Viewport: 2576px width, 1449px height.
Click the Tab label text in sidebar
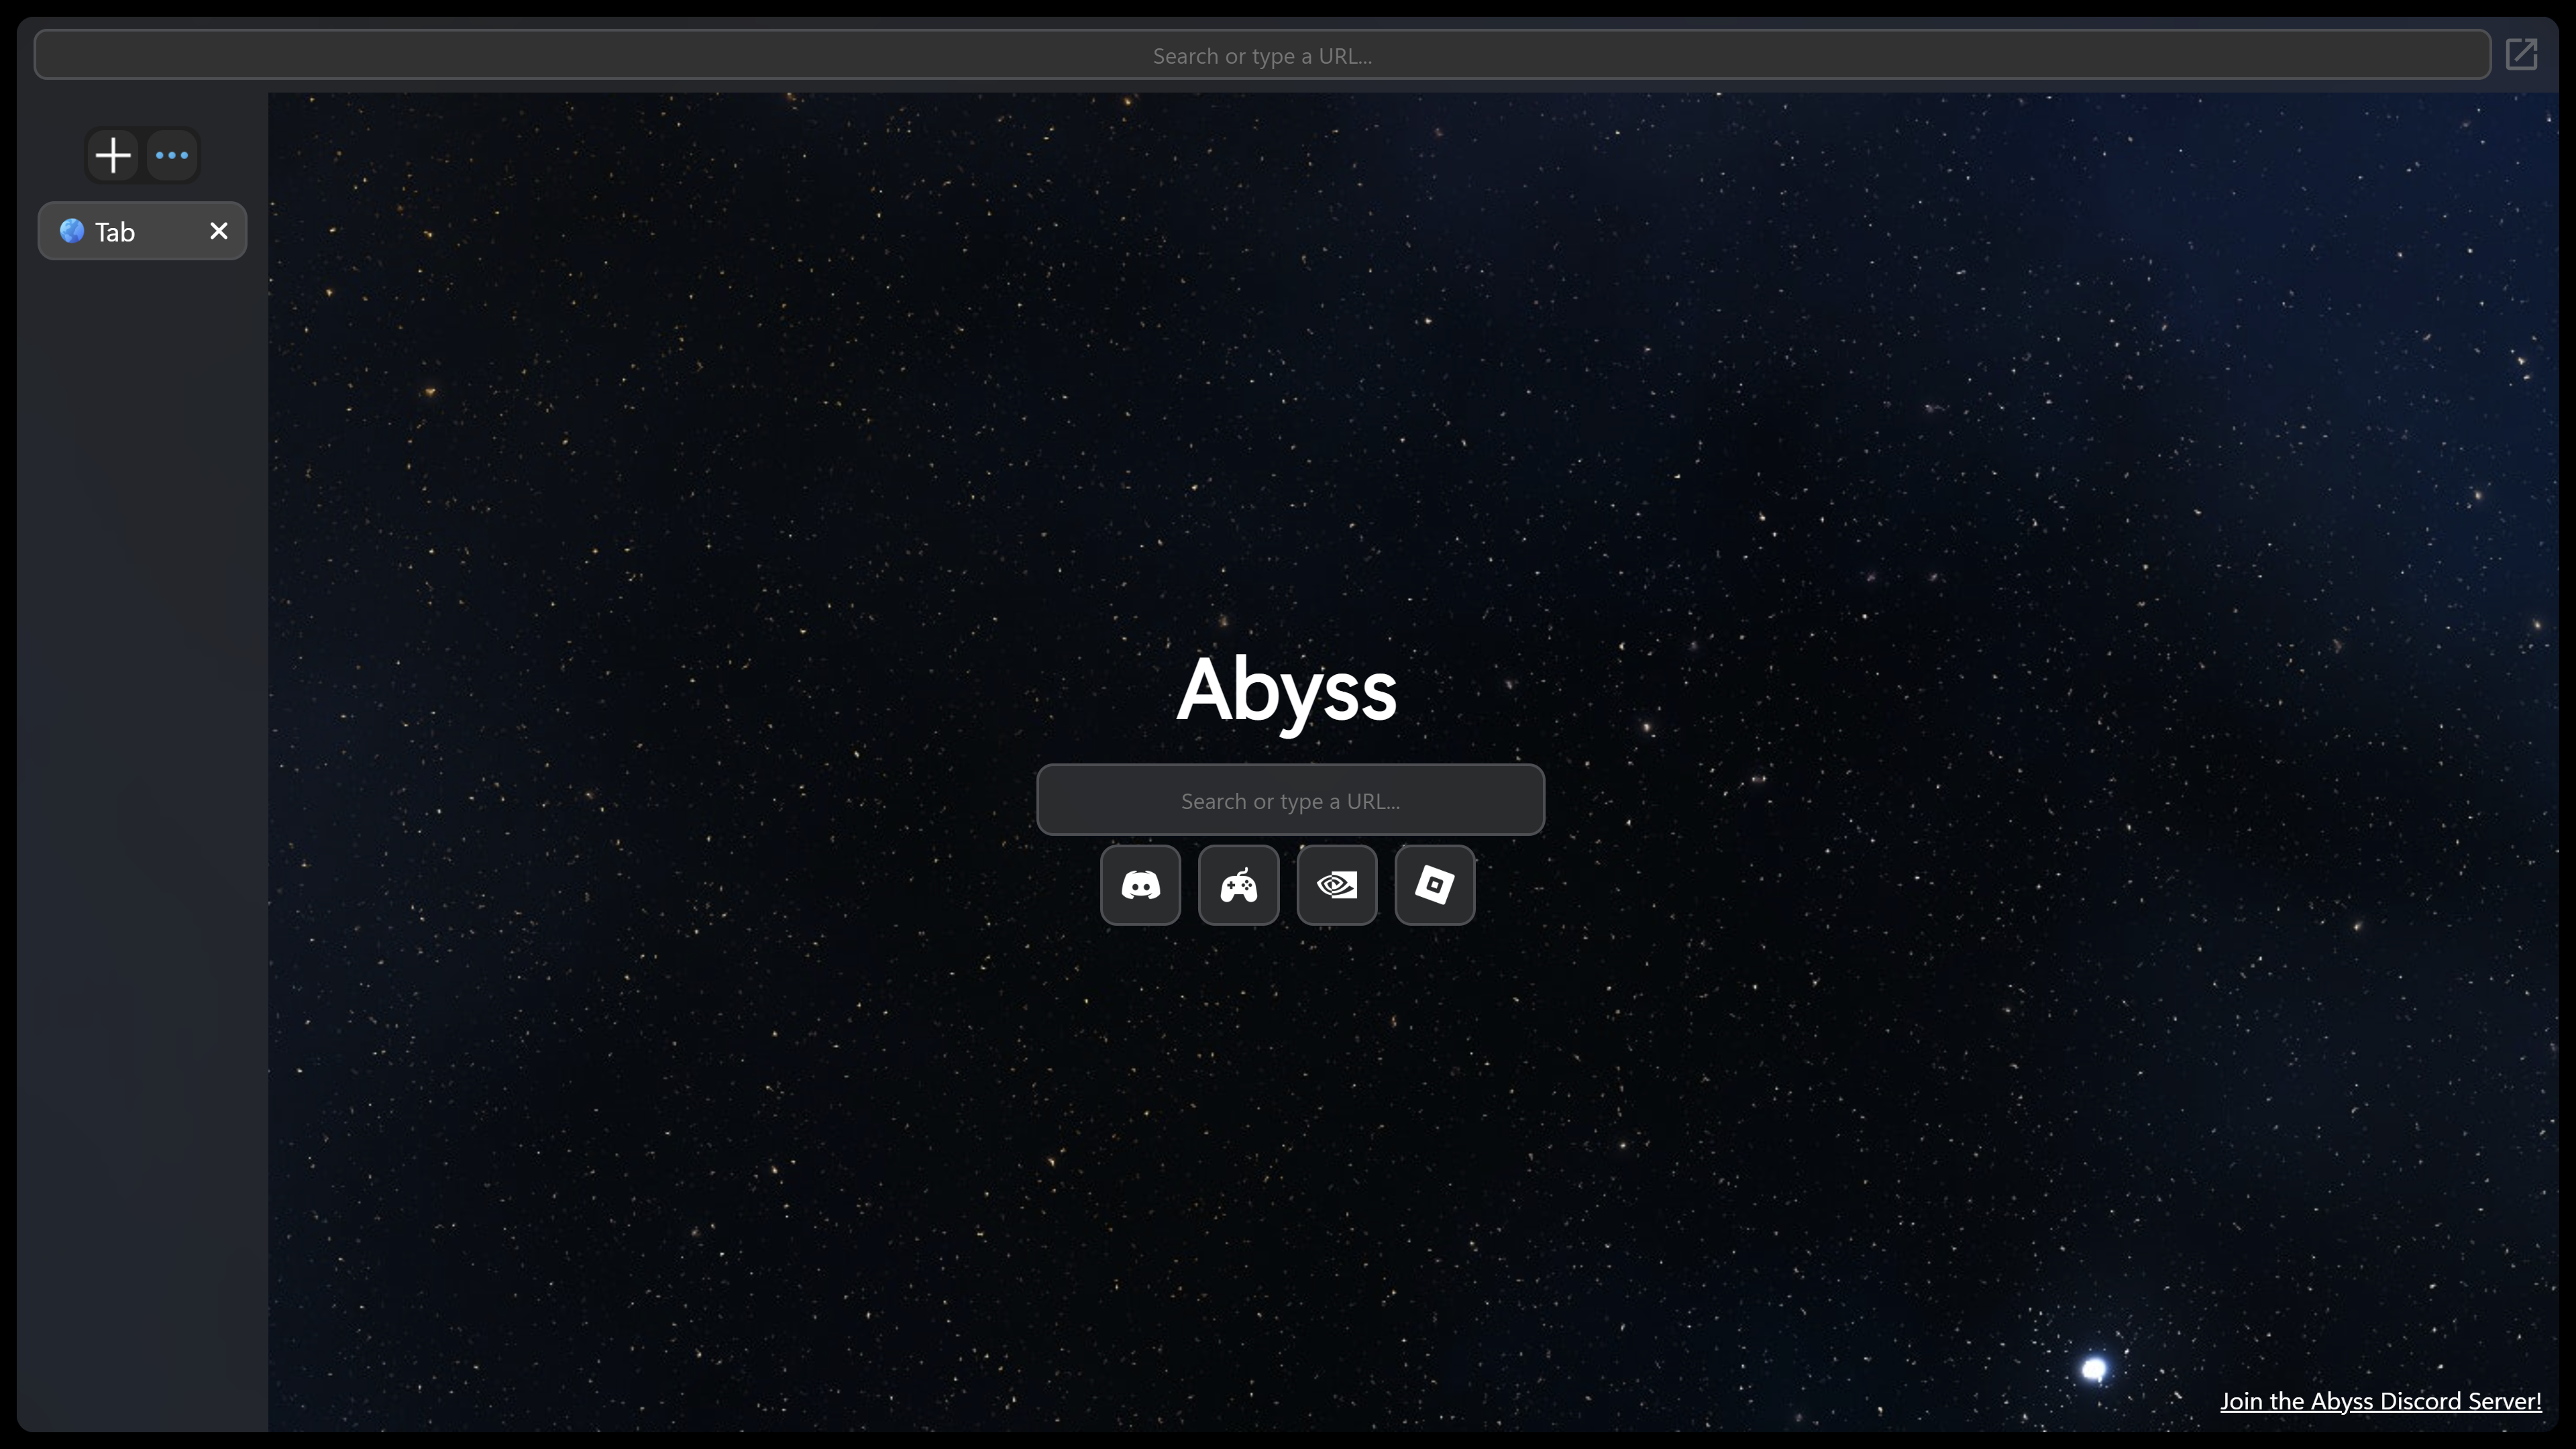coord(115,232)
